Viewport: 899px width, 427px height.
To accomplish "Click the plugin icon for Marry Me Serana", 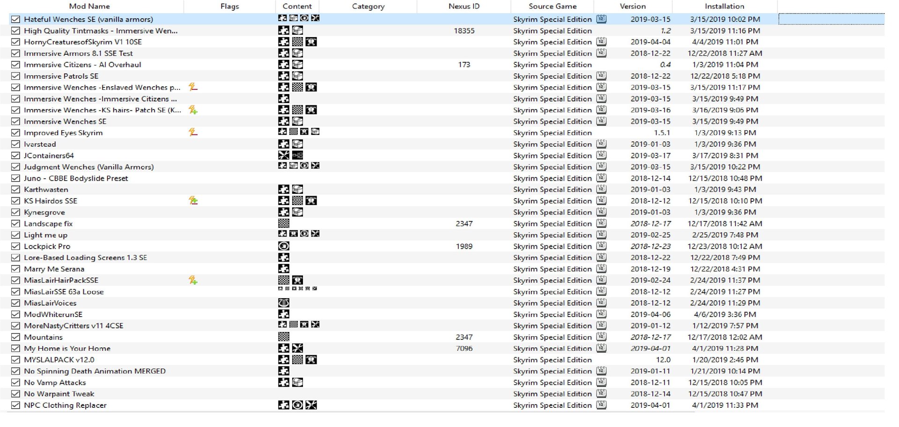I will click(284, 269).
